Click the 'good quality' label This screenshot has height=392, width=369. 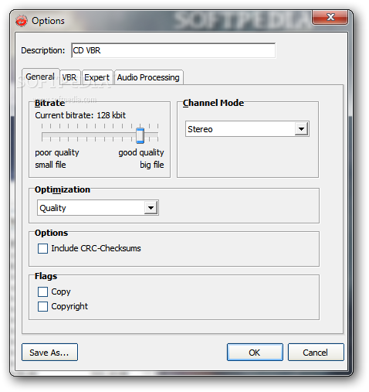point(141,152)
